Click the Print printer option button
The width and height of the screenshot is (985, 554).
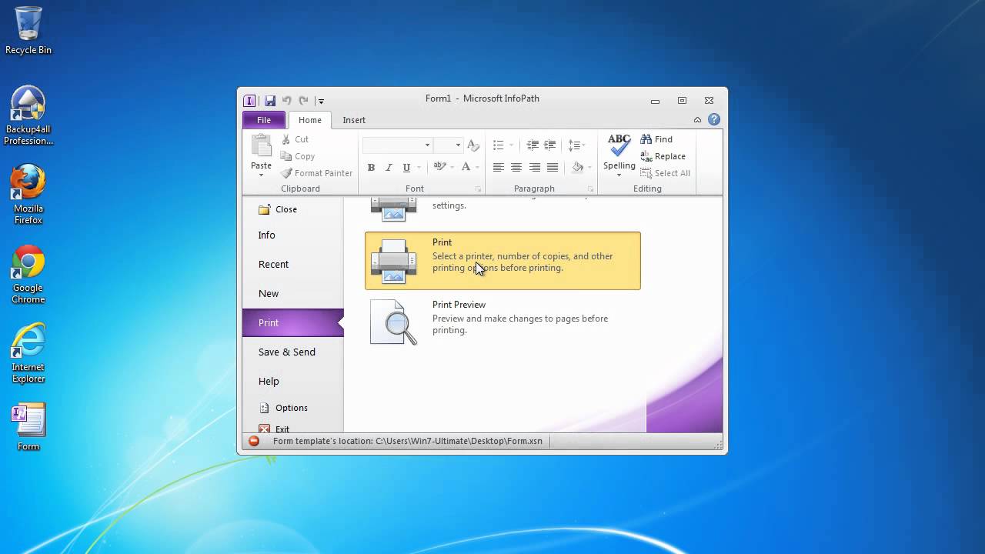tap(503, 261)
